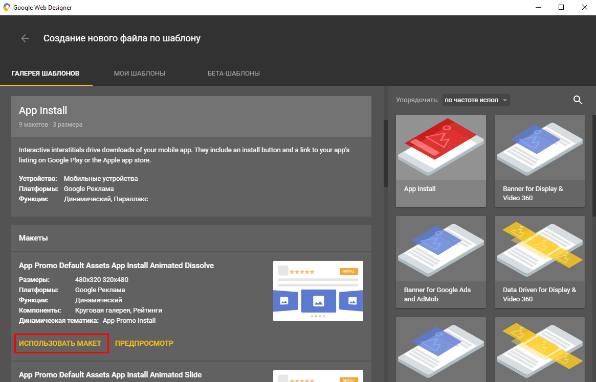Open Animated Dissolve layout preview thumbnail
Screen dimensions: 596x382
(x=318, y=291)
